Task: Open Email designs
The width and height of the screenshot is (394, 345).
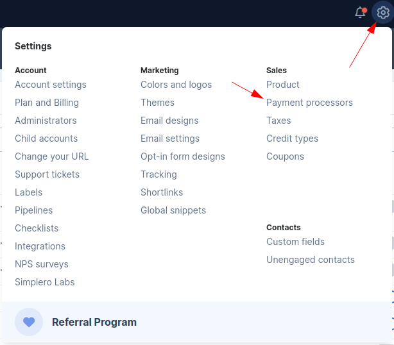Action: pyautogui.click(x=169, y=121)
